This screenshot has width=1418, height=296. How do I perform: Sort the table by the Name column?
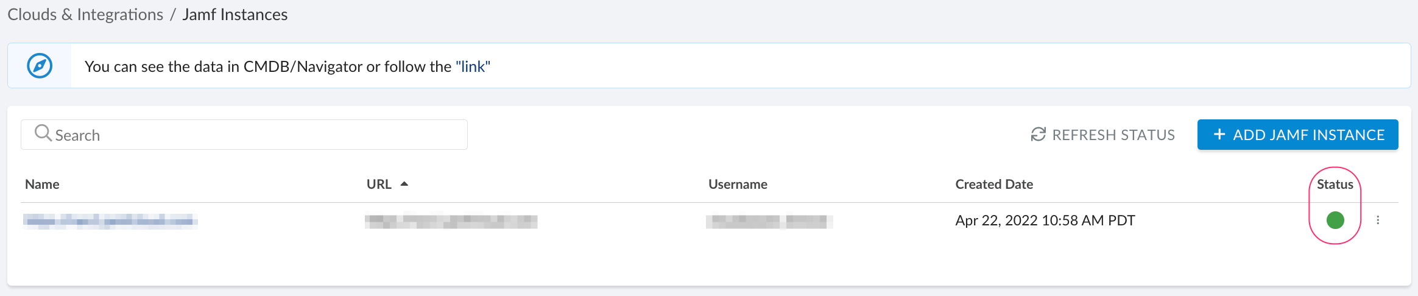(x=42, y=185)
